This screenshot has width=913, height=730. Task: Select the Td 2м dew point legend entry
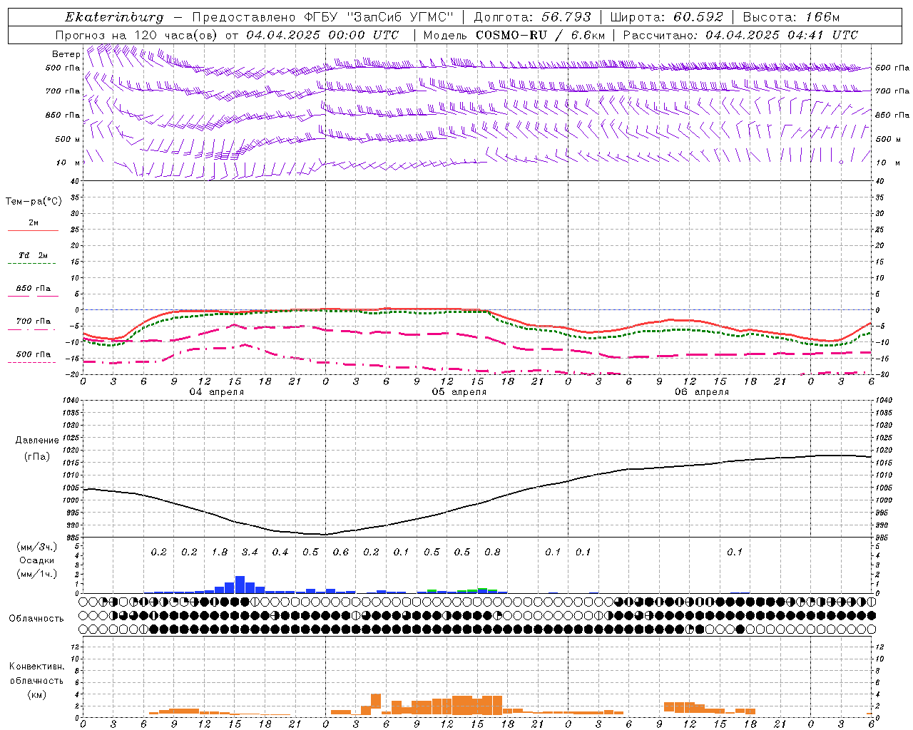pos(34,255)
